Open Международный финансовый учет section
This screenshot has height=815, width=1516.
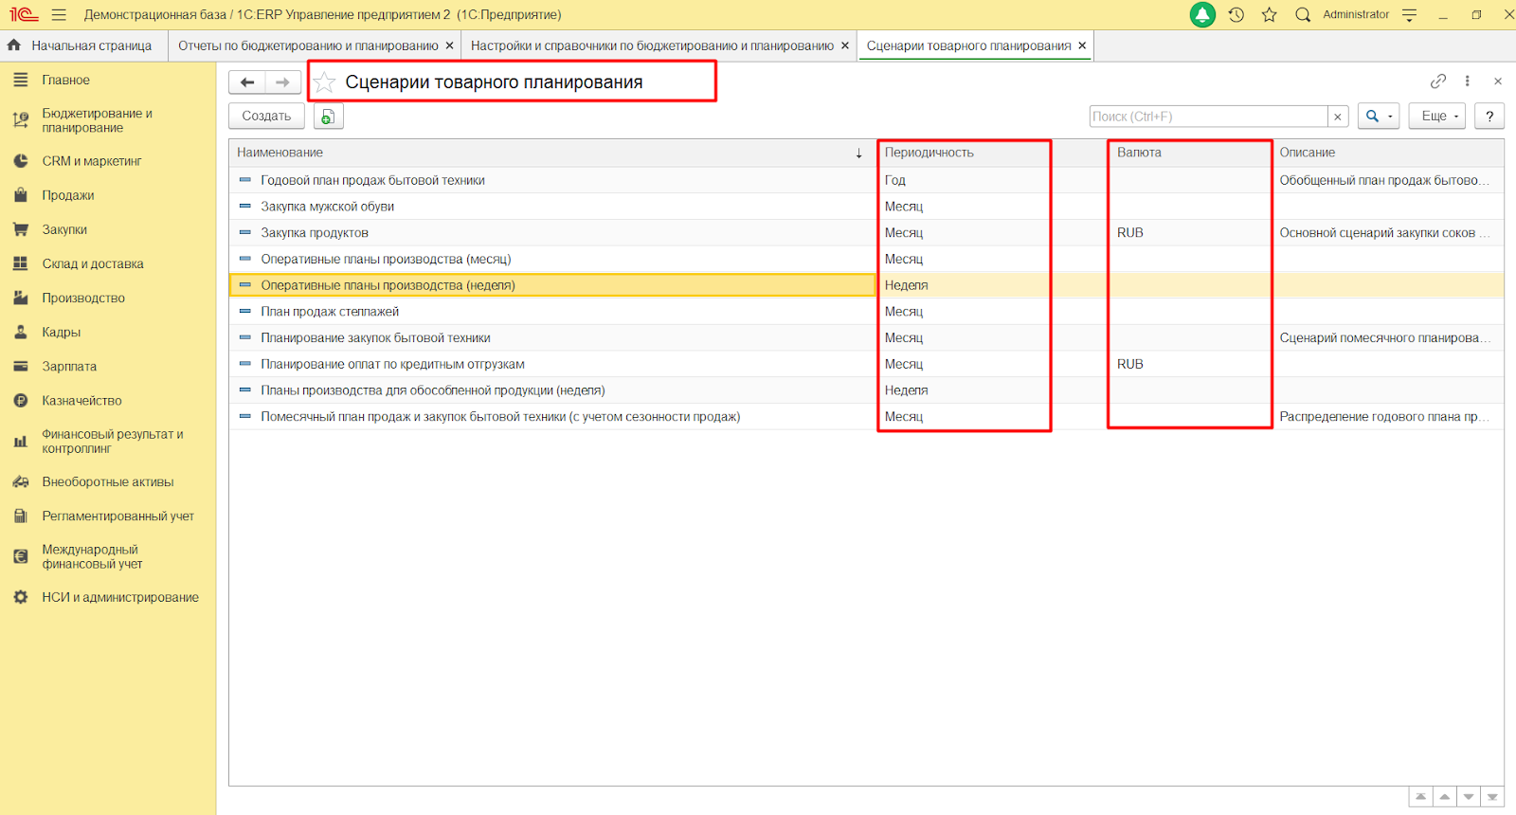pos(92,556)
